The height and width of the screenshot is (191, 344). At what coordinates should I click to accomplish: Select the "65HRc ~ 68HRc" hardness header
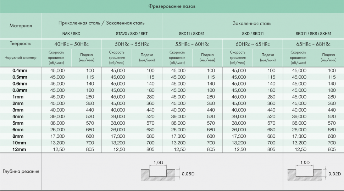point(313,44)
